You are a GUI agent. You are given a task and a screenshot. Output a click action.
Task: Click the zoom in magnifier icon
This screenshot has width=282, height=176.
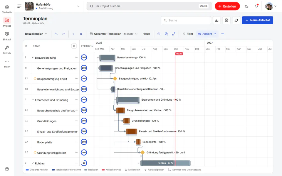(166, 34)
